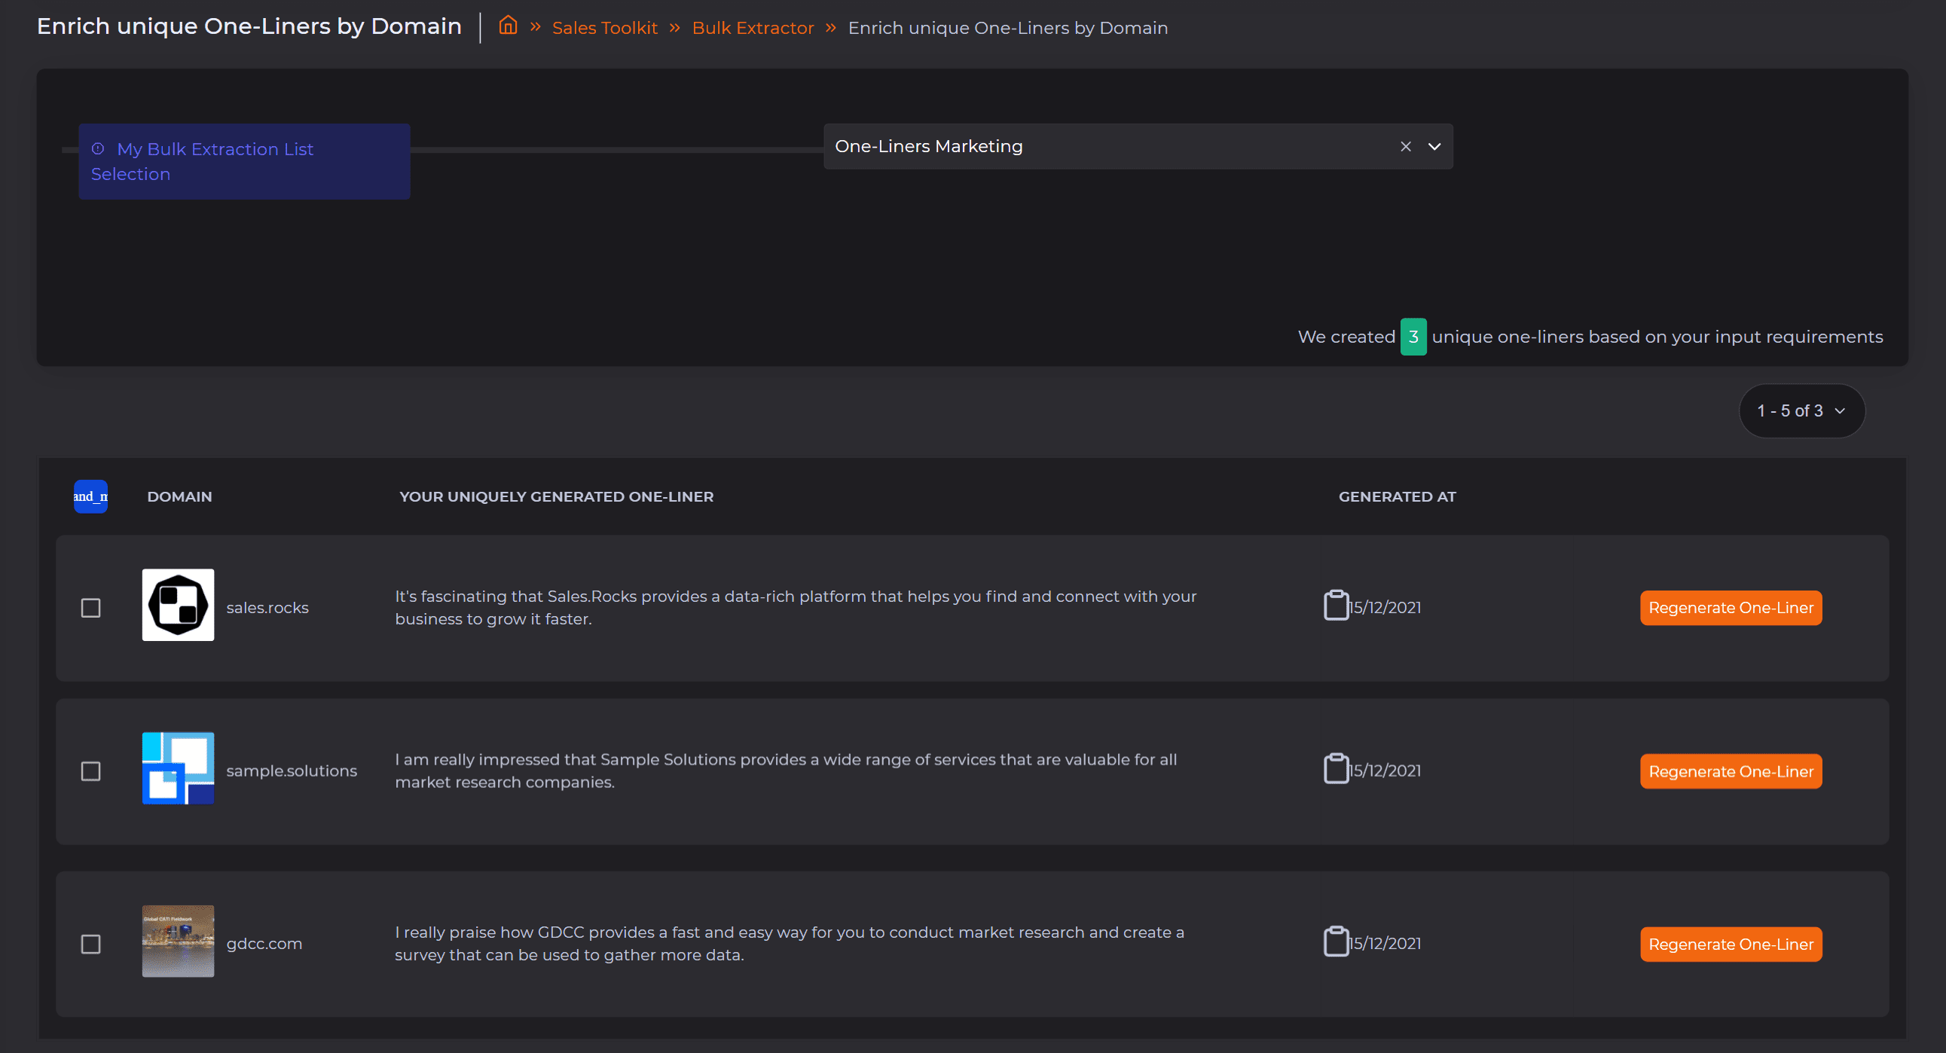Screen dimensions: 1946x1053
Task: Copy the sales.rocks one-liner via clipboard icon
Action: (x=1336, y=606)
